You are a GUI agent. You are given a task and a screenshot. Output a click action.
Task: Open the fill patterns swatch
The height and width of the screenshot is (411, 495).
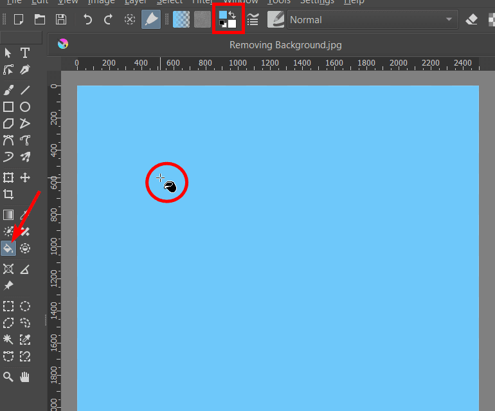[203, 19]
